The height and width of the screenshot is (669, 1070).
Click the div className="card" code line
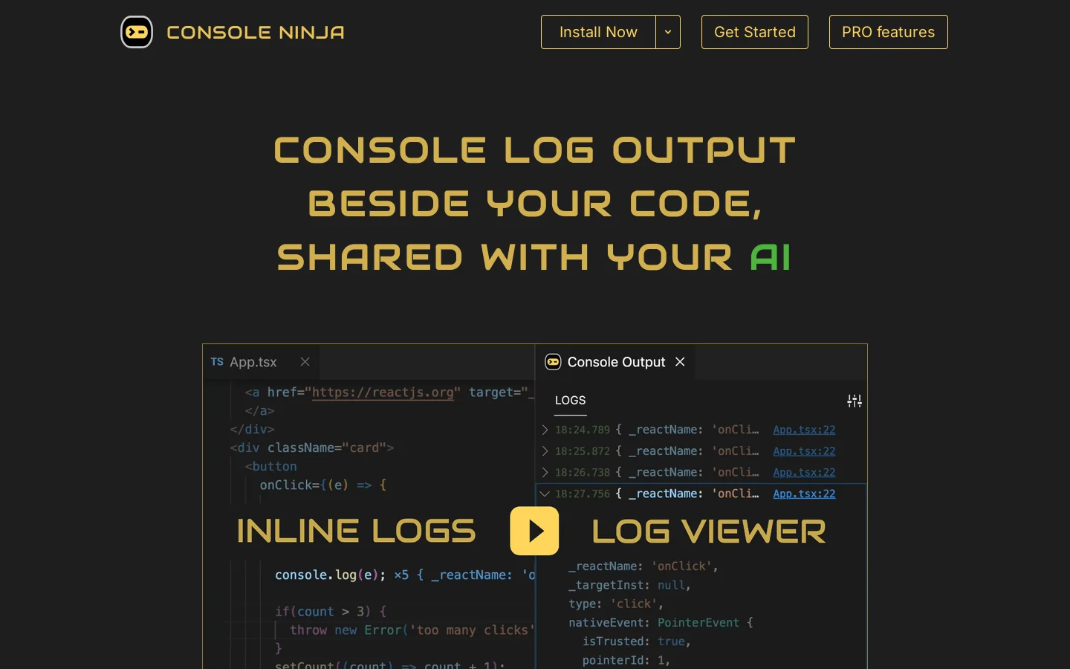(x=312, y=448)
